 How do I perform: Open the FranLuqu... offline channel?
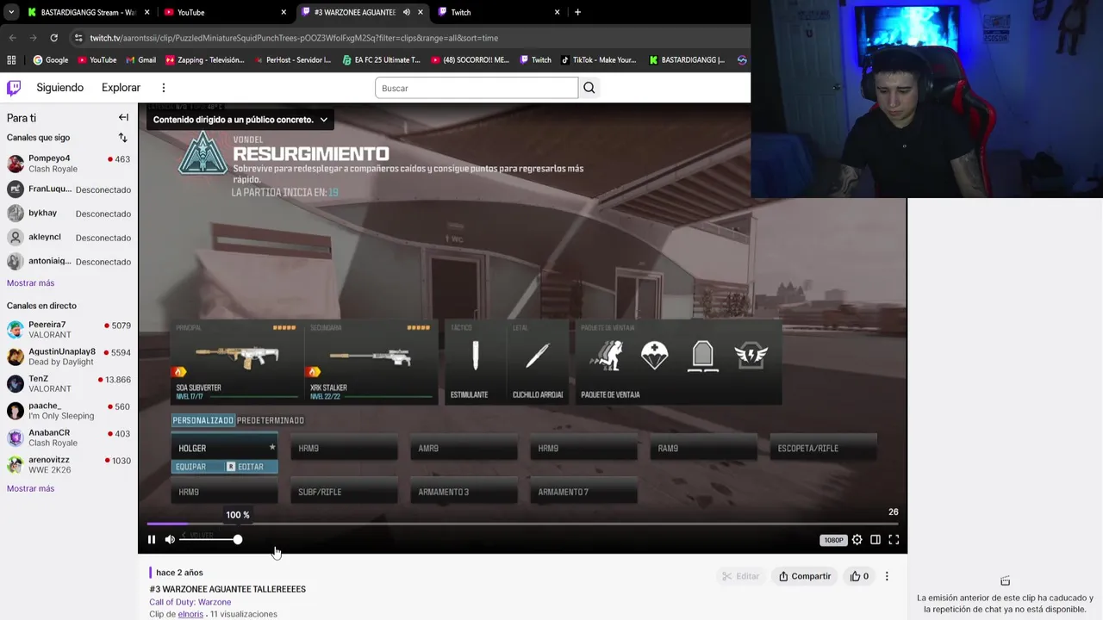coord(69,189)
